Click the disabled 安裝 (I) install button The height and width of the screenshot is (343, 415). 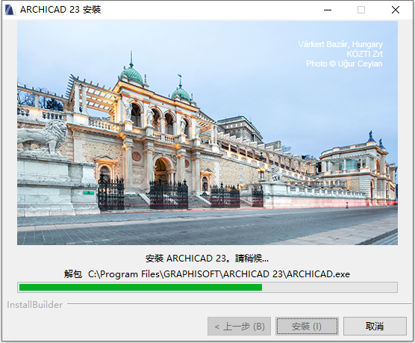307,326
